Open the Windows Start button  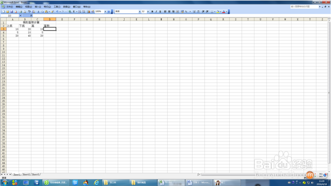click(5, 182)
